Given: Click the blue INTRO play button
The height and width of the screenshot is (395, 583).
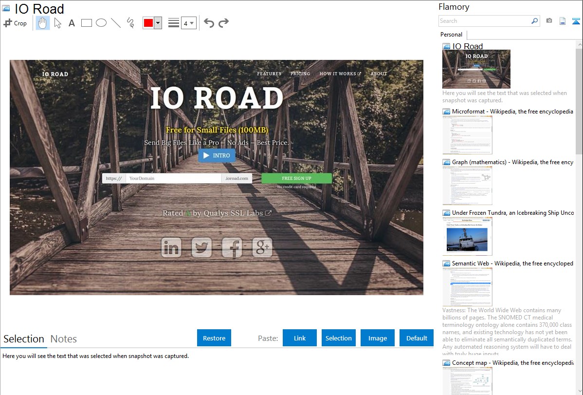Looking at the screenshot, I should tap(217, 155).
